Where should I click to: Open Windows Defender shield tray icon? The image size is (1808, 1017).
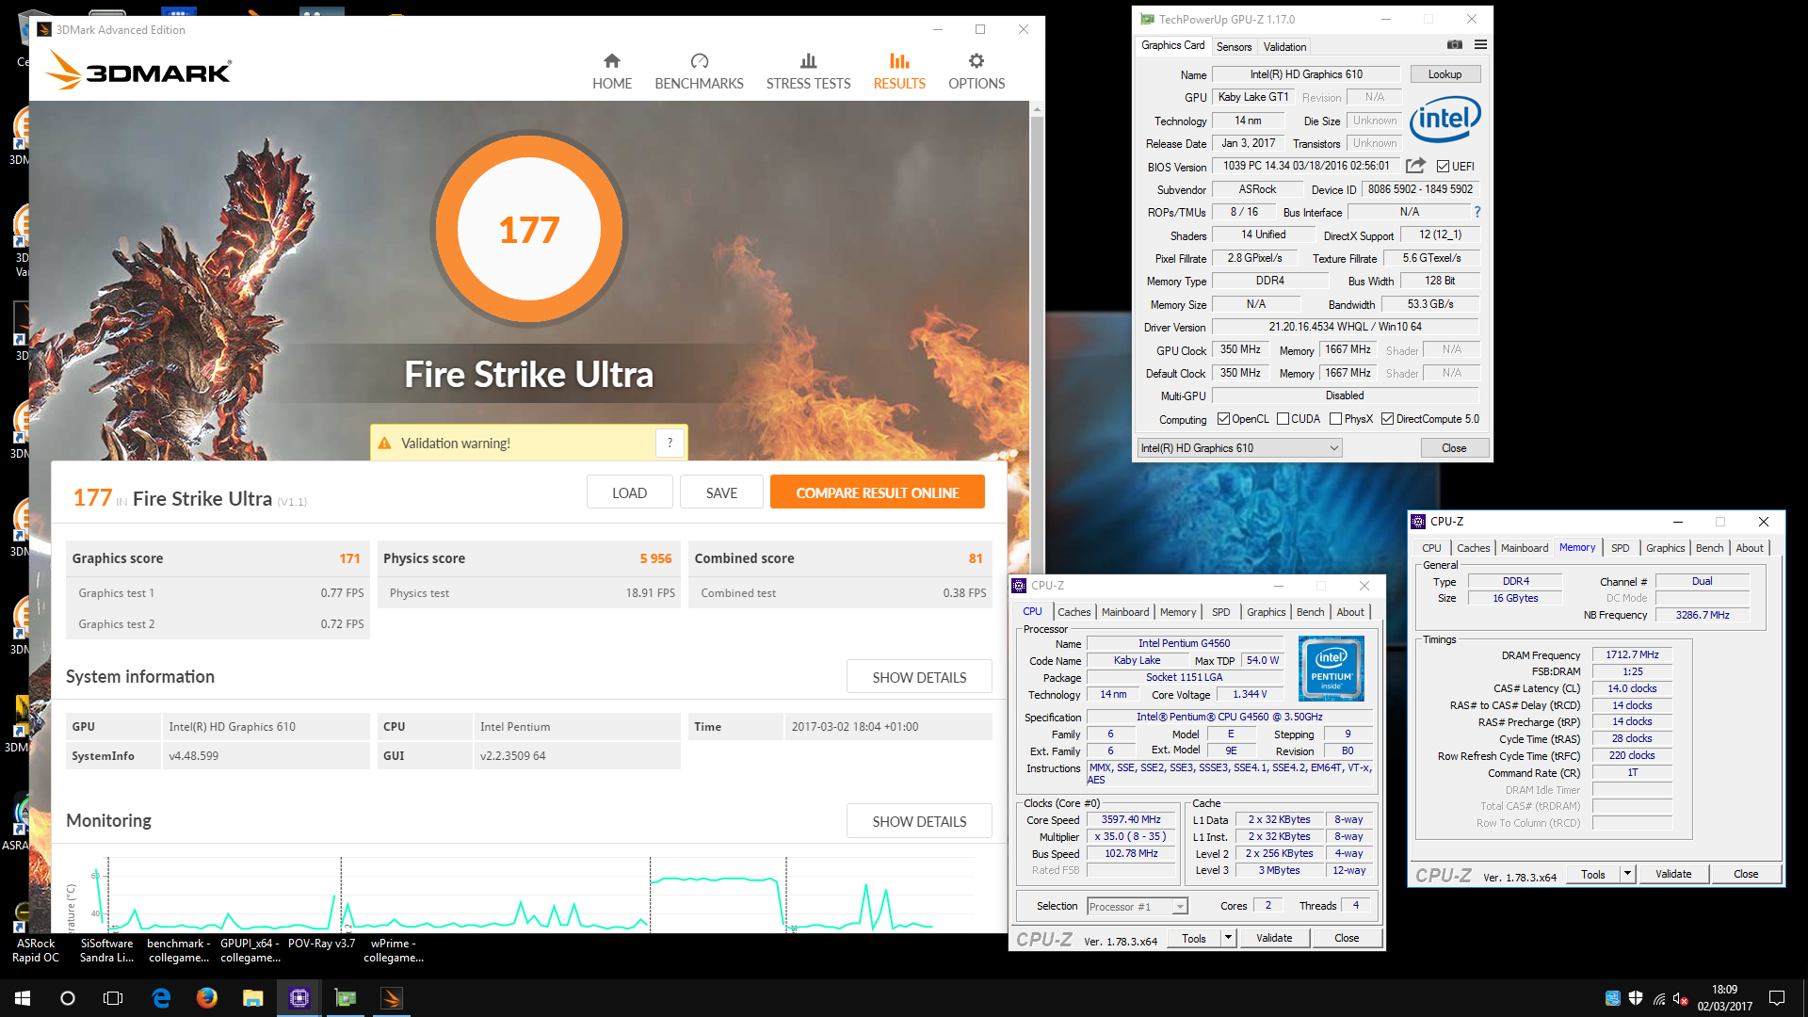1636,998
